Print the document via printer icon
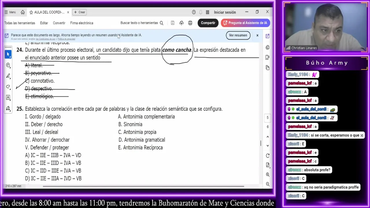370x208 pixels. [x=190, y=23]
